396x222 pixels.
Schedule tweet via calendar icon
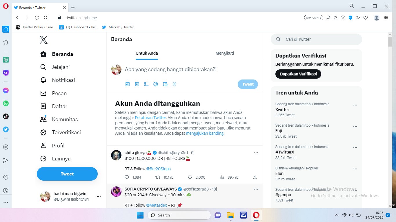(x=165, y=84)
